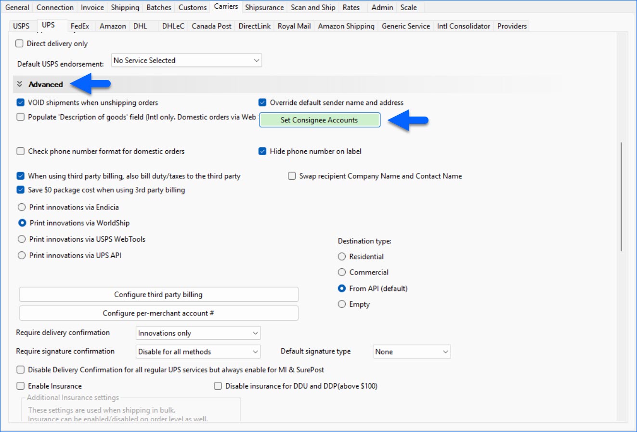This screenshot has height=432, width=637.
Task: Switch to the FedEx carrier tab
Action: pyautogui.click(x=80, y=26)
